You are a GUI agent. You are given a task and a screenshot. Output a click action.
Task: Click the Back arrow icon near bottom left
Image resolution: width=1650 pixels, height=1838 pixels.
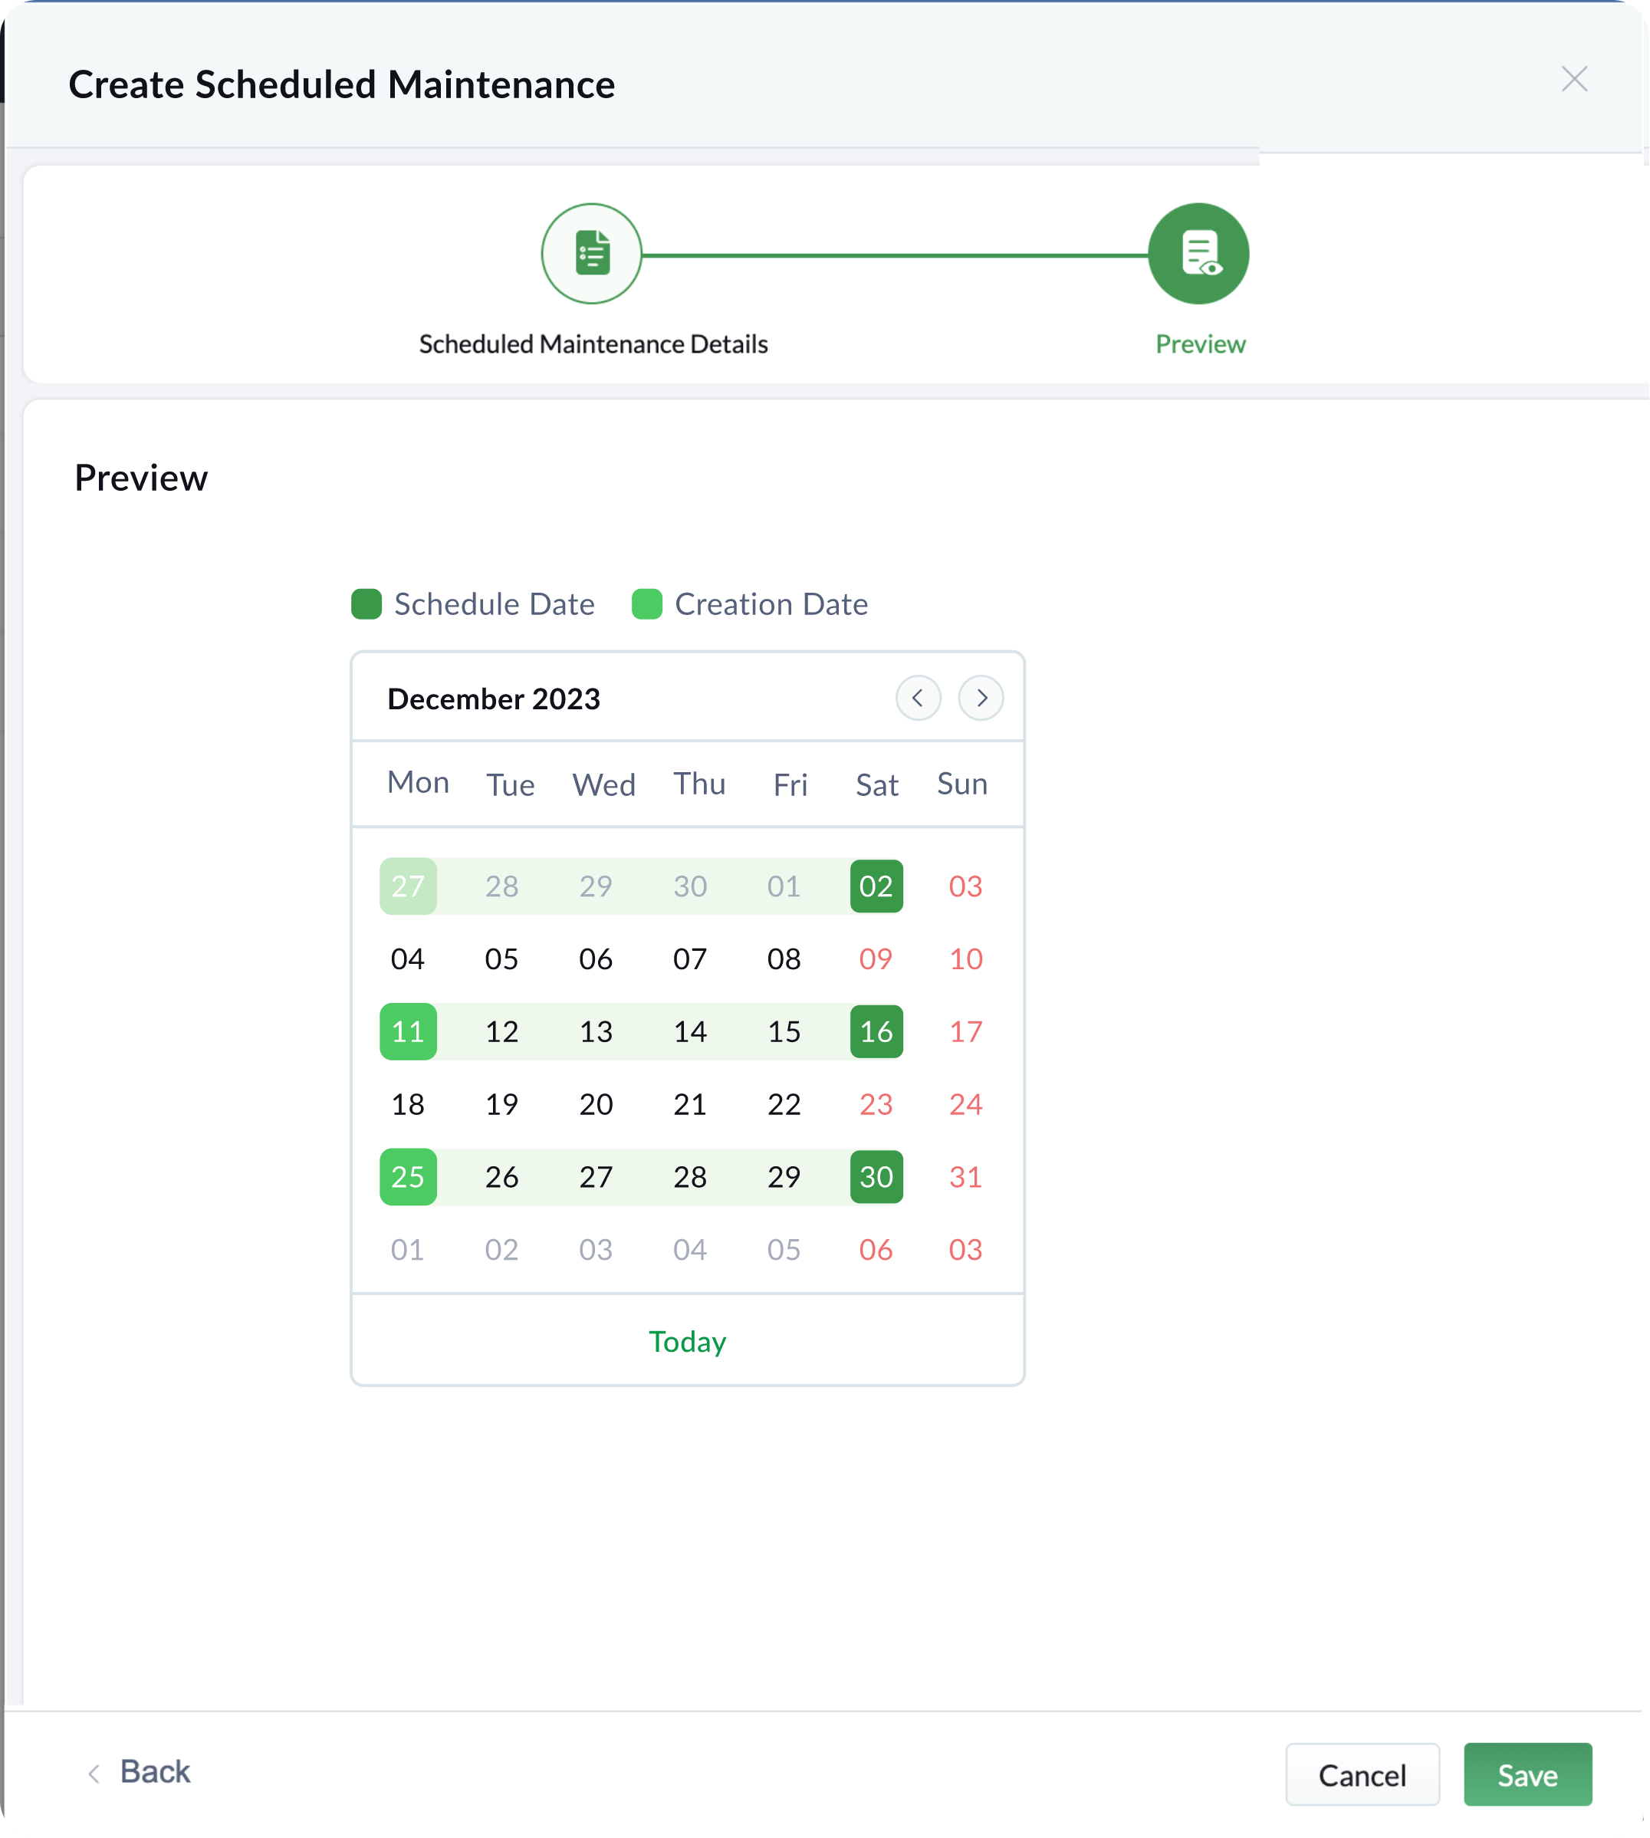pyautogui.click(x=94, y=1773)
